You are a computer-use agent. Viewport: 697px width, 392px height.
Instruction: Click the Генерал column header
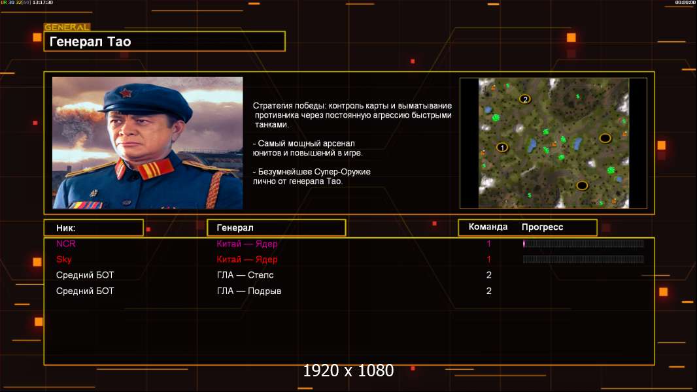click(276, 228)
